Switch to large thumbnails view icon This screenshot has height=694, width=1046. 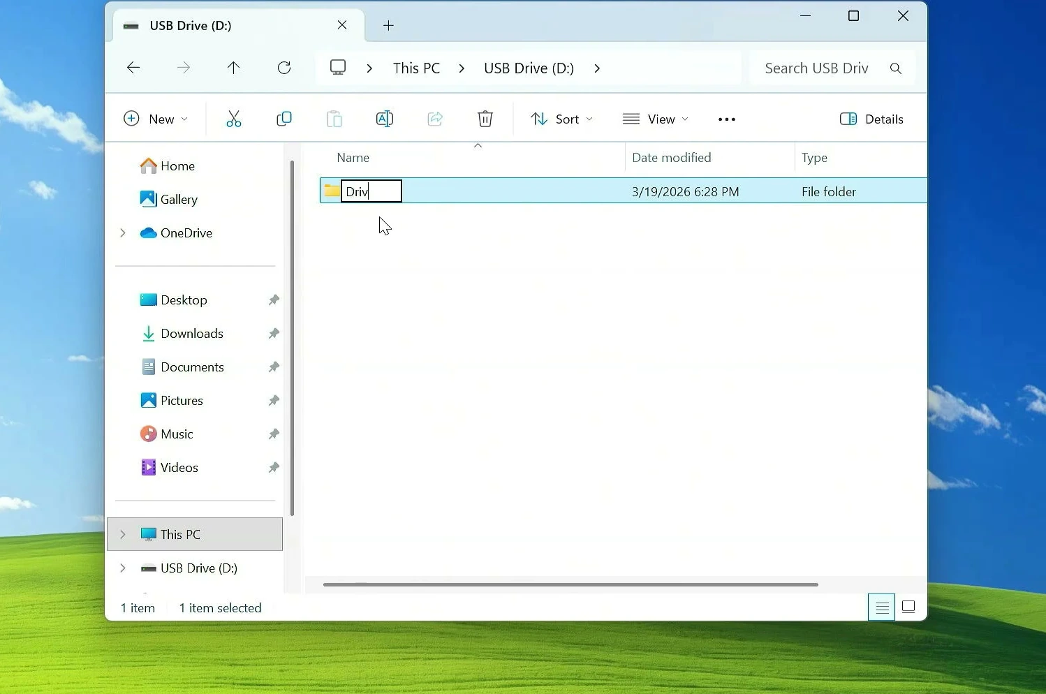tap(908, 607)
